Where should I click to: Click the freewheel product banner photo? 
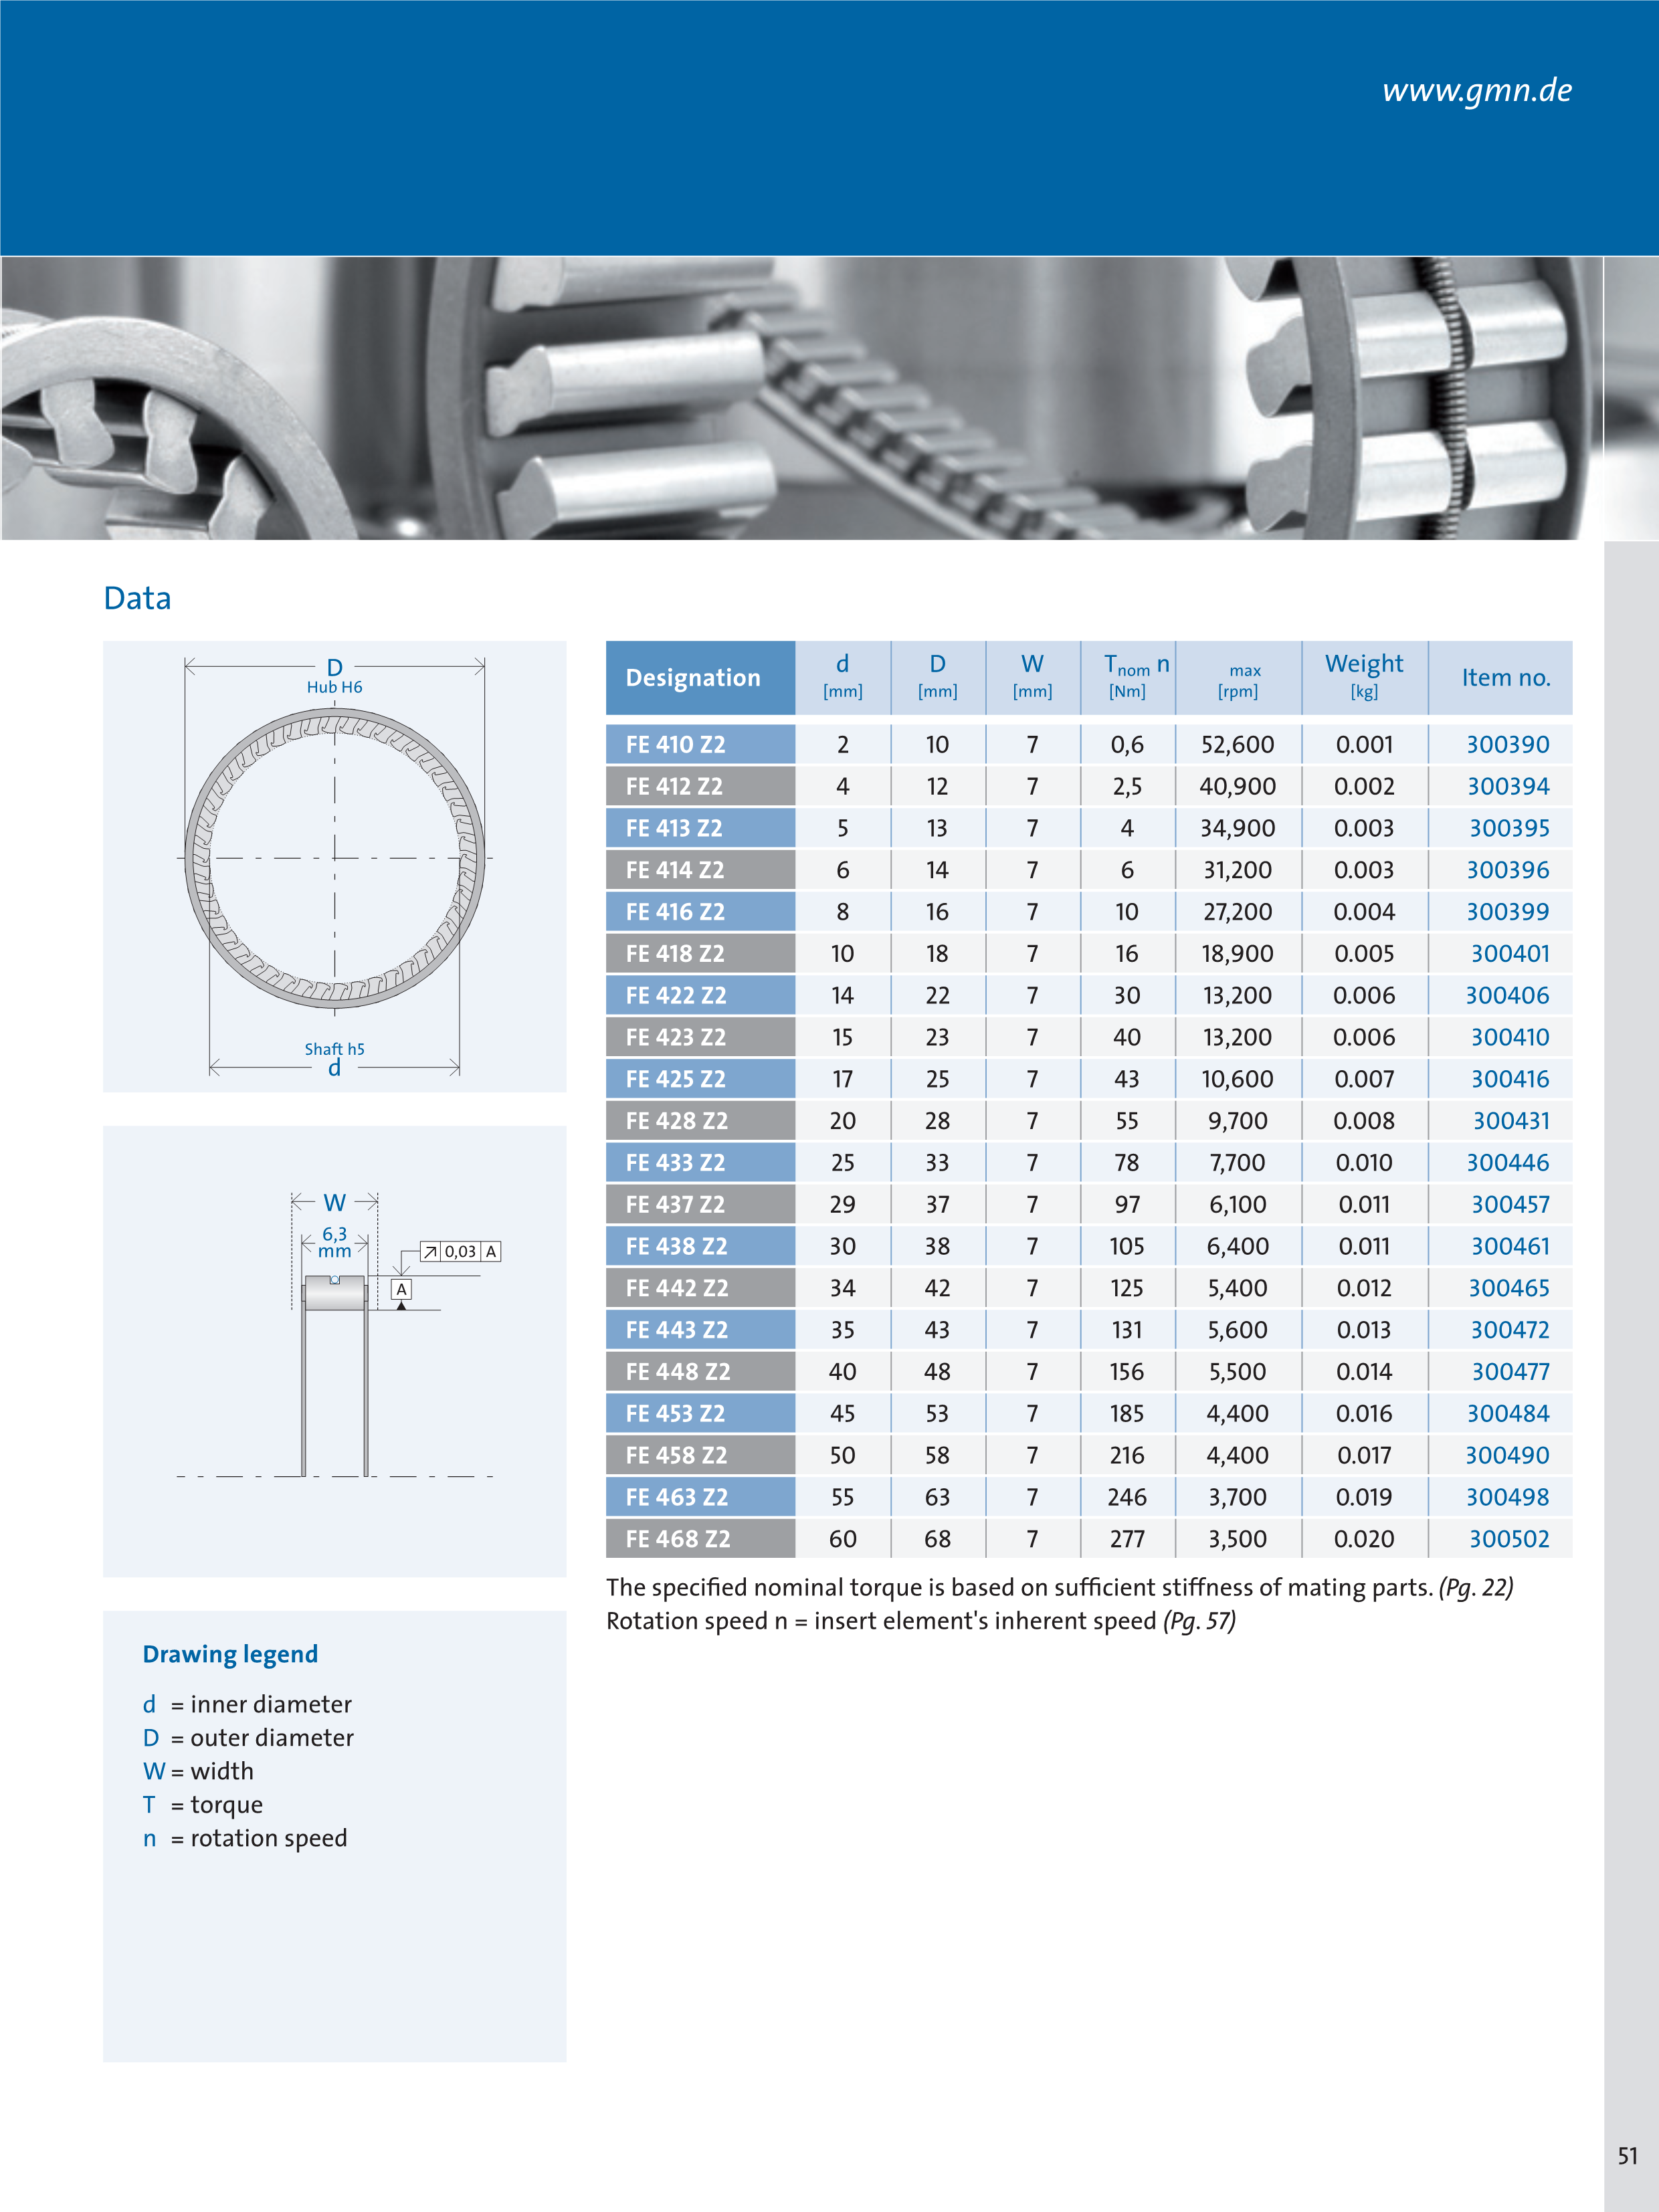click(x=801, y=398)
